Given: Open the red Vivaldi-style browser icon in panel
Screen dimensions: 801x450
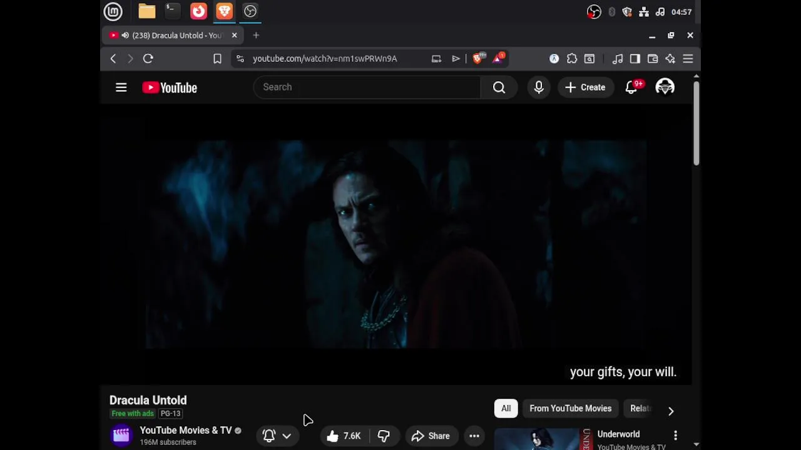Looking at the screenshot, I should 198,11.
